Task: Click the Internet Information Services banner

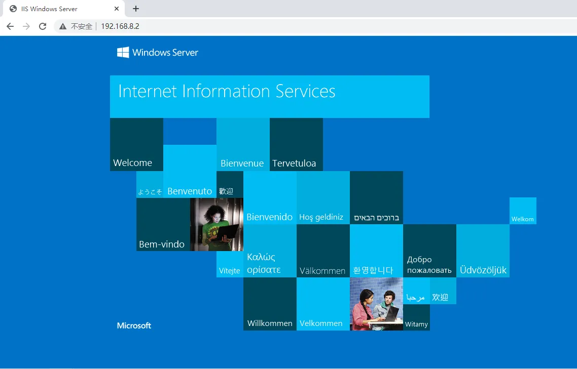Action: [269, 96]
